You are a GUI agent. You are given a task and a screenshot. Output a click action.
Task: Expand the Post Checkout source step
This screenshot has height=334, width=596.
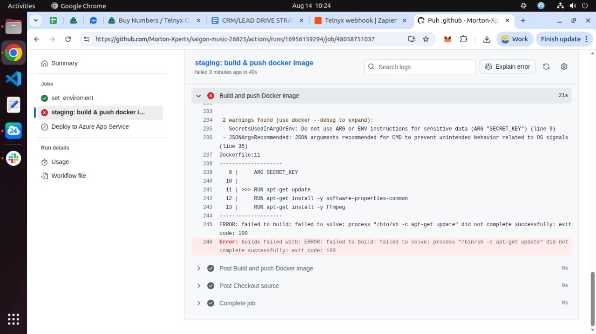pos(198,286)
